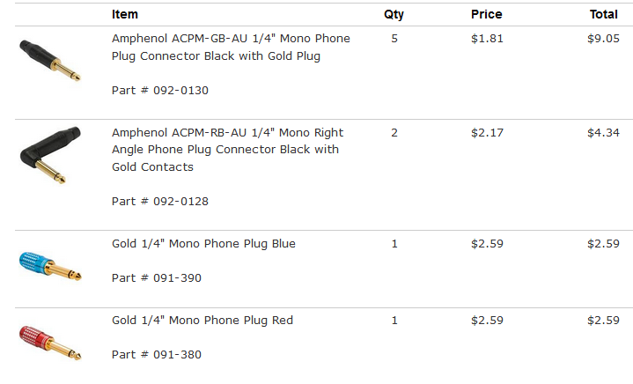Screen dimensions: 633x384
Task: Select the blue phone plug thumbnail
Action: pos(50,266)
